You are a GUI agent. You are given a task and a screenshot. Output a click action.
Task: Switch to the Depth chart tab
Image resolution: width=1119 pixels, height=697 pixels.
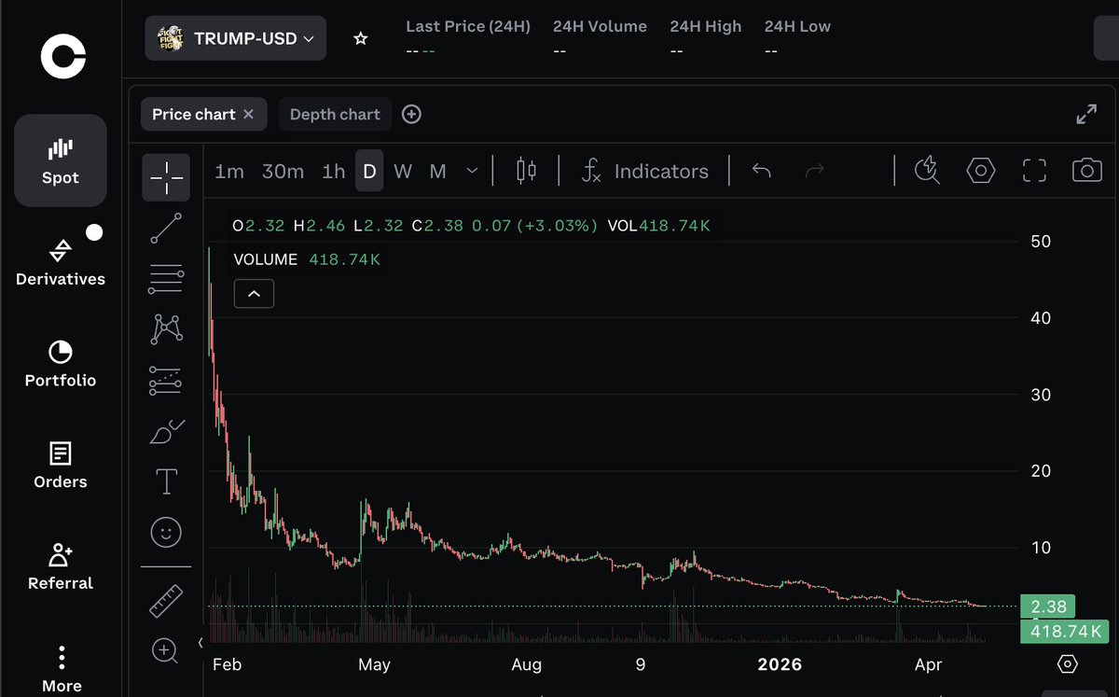point(335,114)
